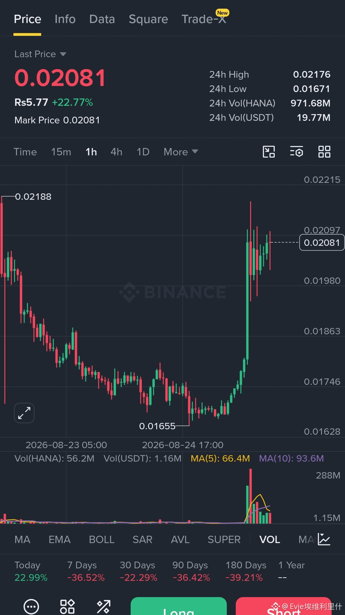Open the widgets grid icon beside the ellipsis

(x=67, y=606)
